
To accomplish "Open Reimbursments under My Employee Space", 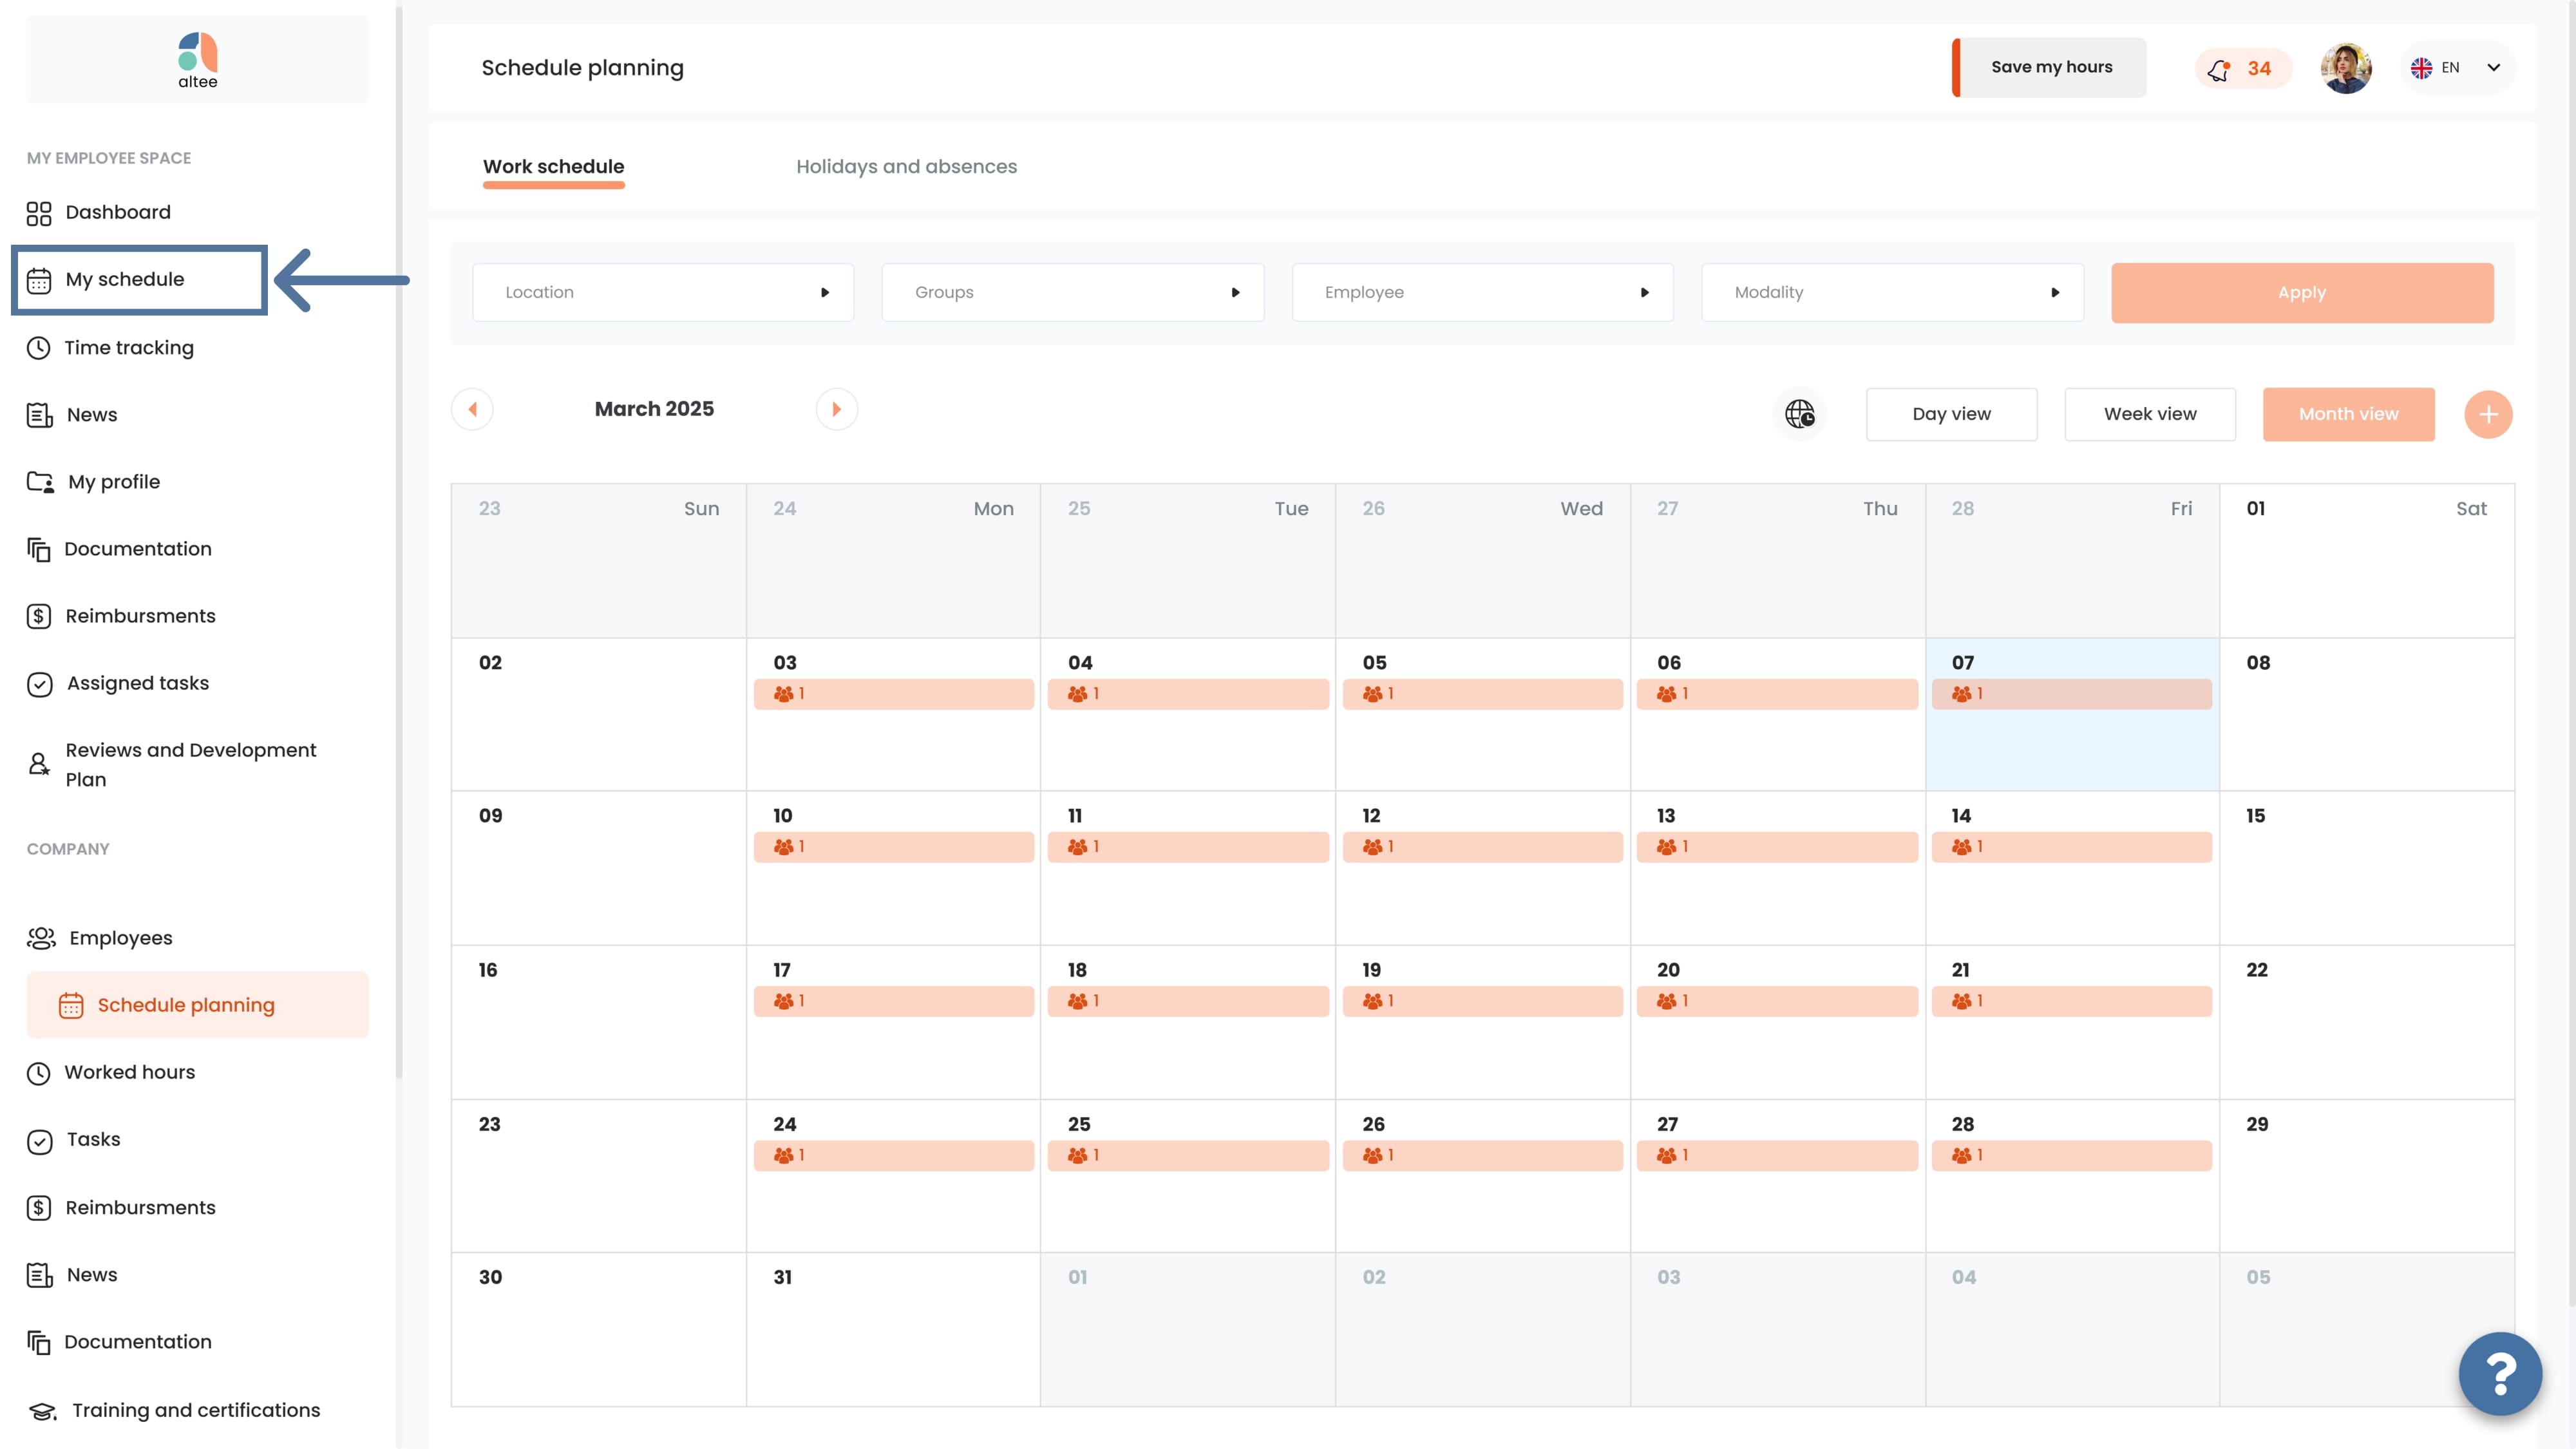I will 121,616.
